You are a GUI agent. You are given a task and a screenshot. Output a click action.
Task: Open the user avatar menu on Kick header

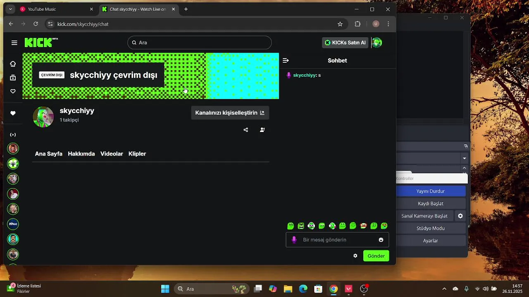377,42
